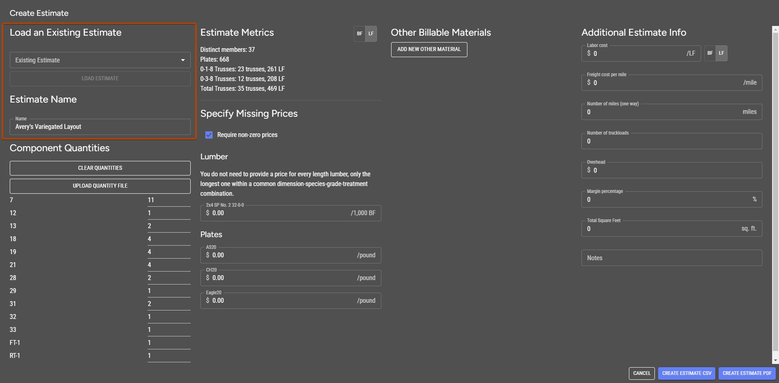Enter a value in Freight cost per mile

665,83
